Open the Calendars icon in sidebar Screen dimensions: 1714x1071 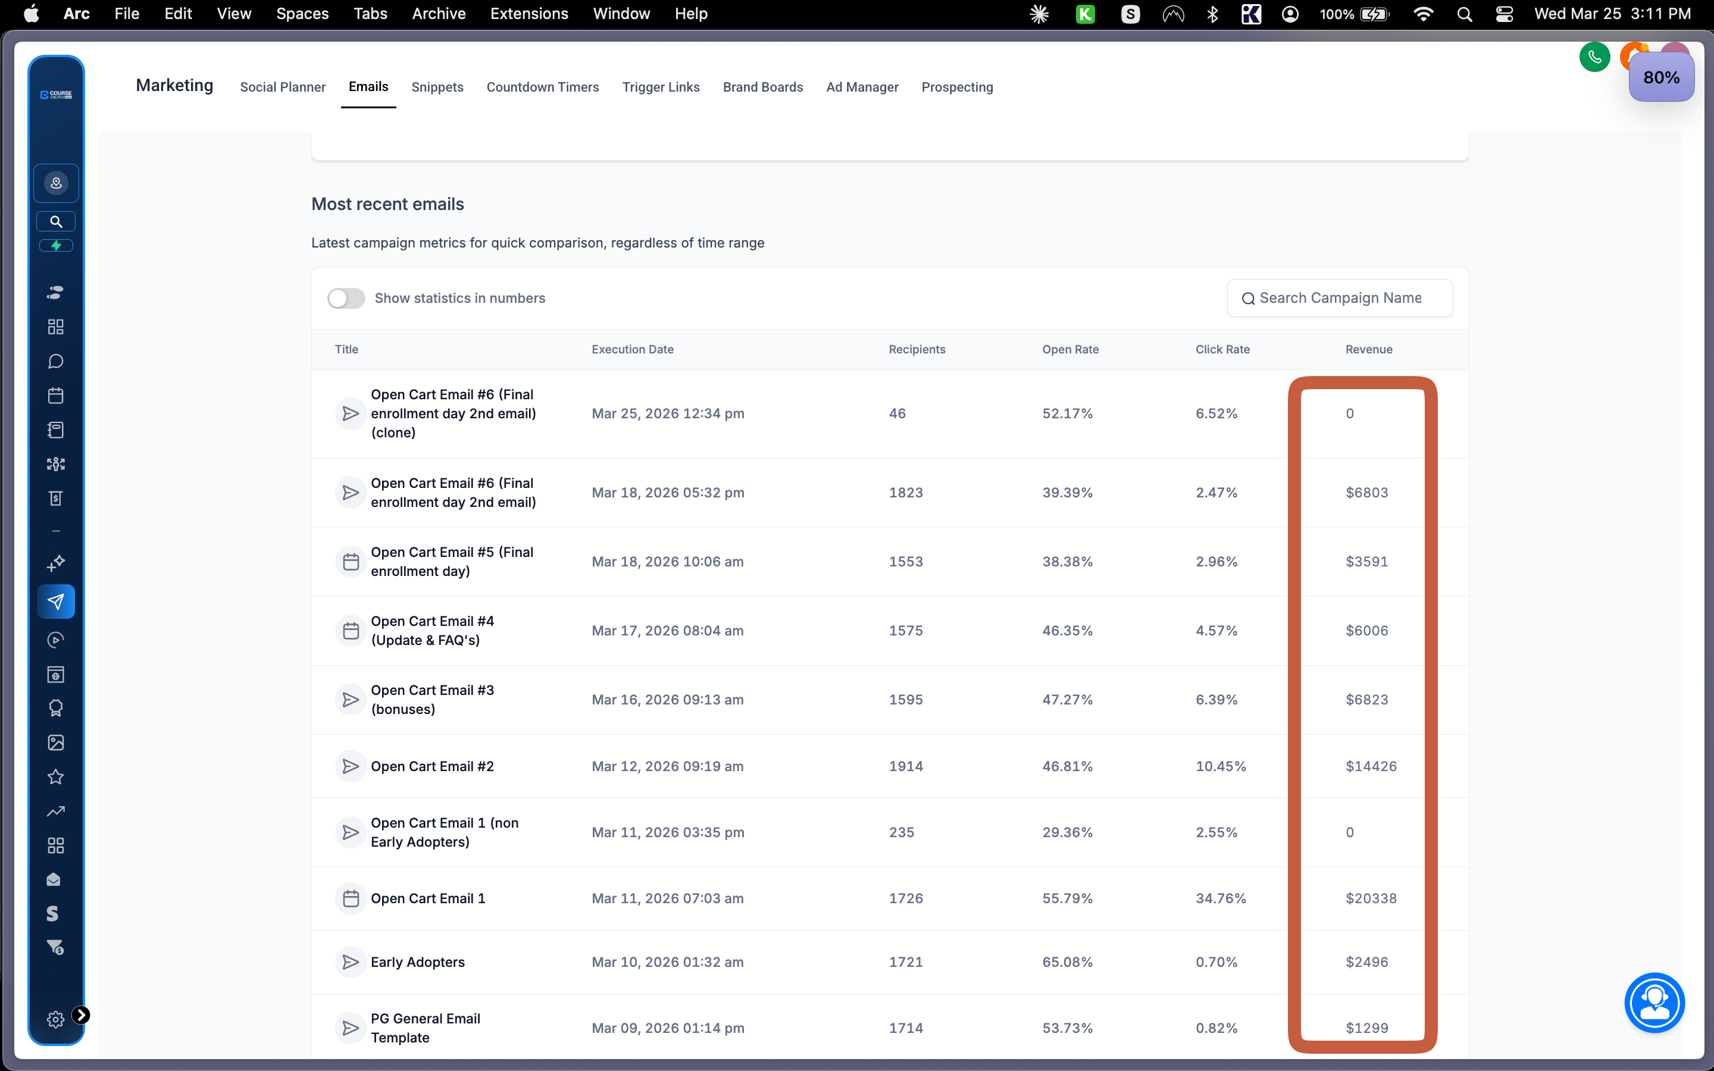(56, 395)
